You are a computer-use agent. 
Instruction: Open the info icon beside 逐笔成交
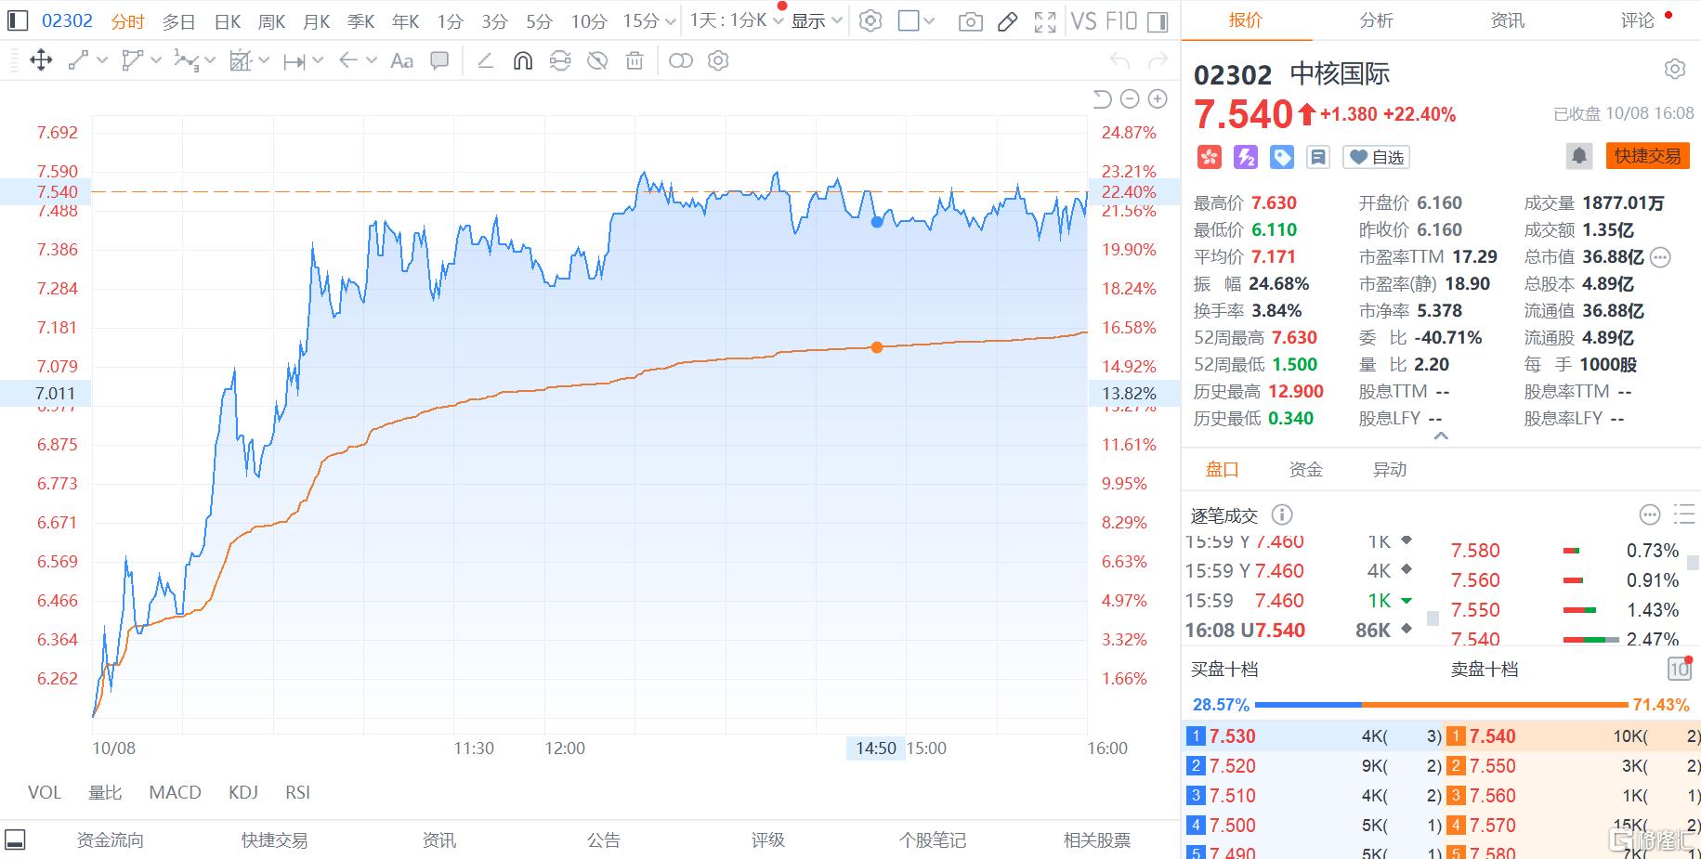coord(1281,514)
